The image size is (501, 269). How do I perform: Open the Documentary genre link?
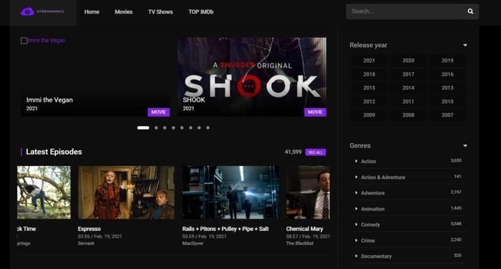[376, 256]
